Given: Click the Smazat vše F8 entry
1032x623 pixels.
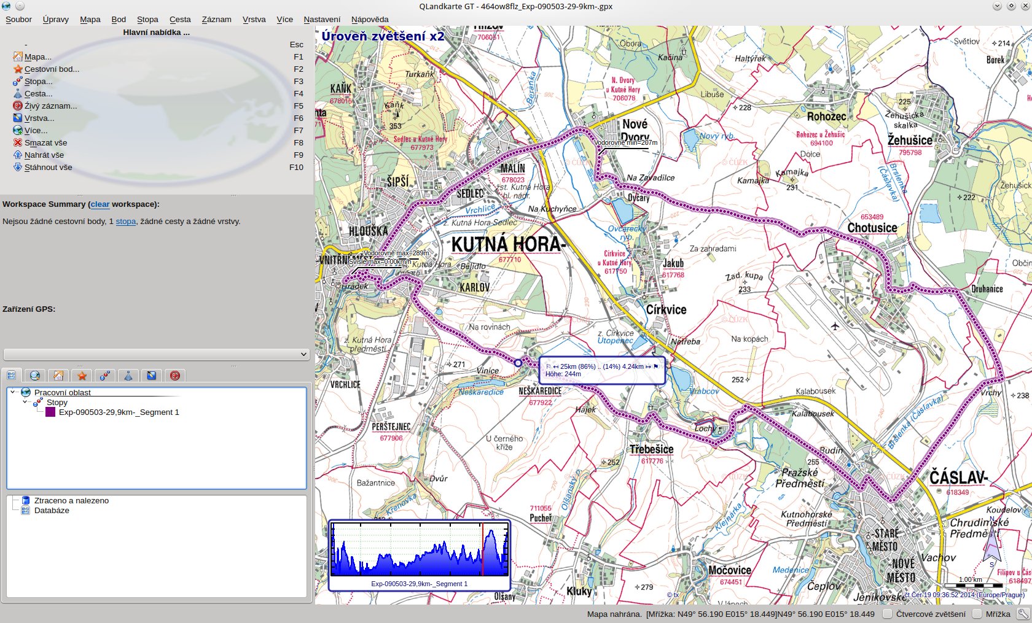Looking at the screenshot, I should click(x=158, y=142).
